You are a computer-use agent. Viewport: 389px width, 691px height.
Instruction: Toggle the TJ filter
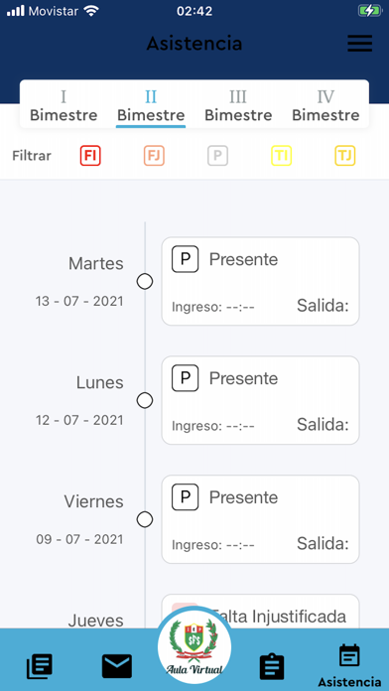(x=345, y=156)
